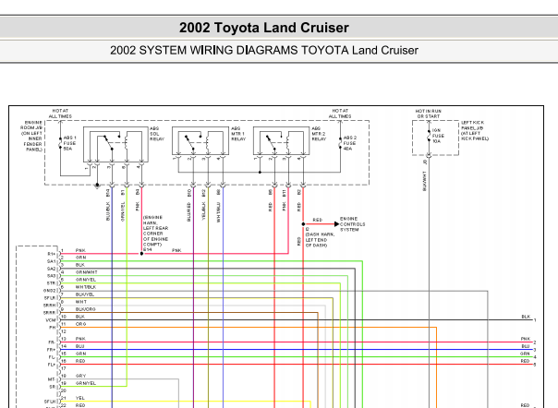Image resolution: width=558 pixels, height=408 pixels.
Task: Click "BLK" at the right end of the black wire
Action: [x=526, y=317]
